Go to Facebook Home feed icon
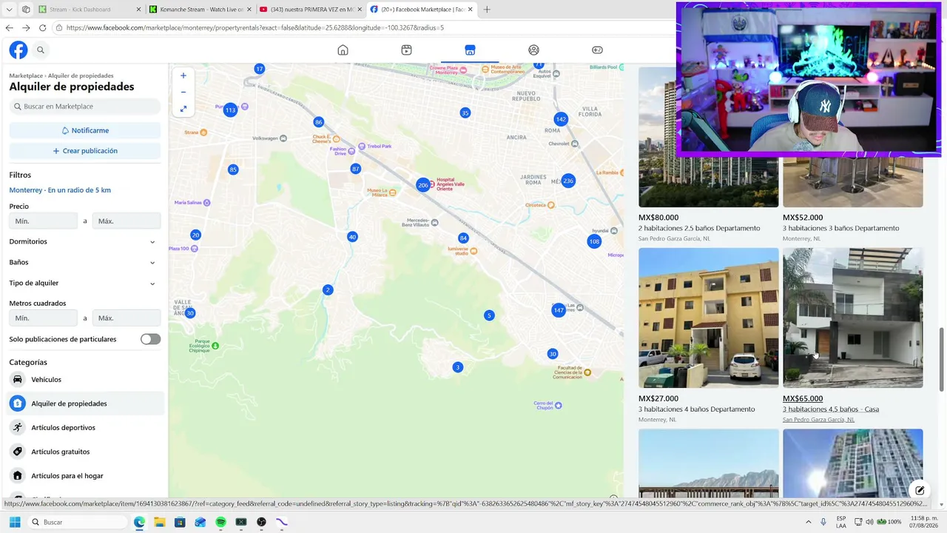Viewport: 947px width, 533px height. (x=343, y=50)
